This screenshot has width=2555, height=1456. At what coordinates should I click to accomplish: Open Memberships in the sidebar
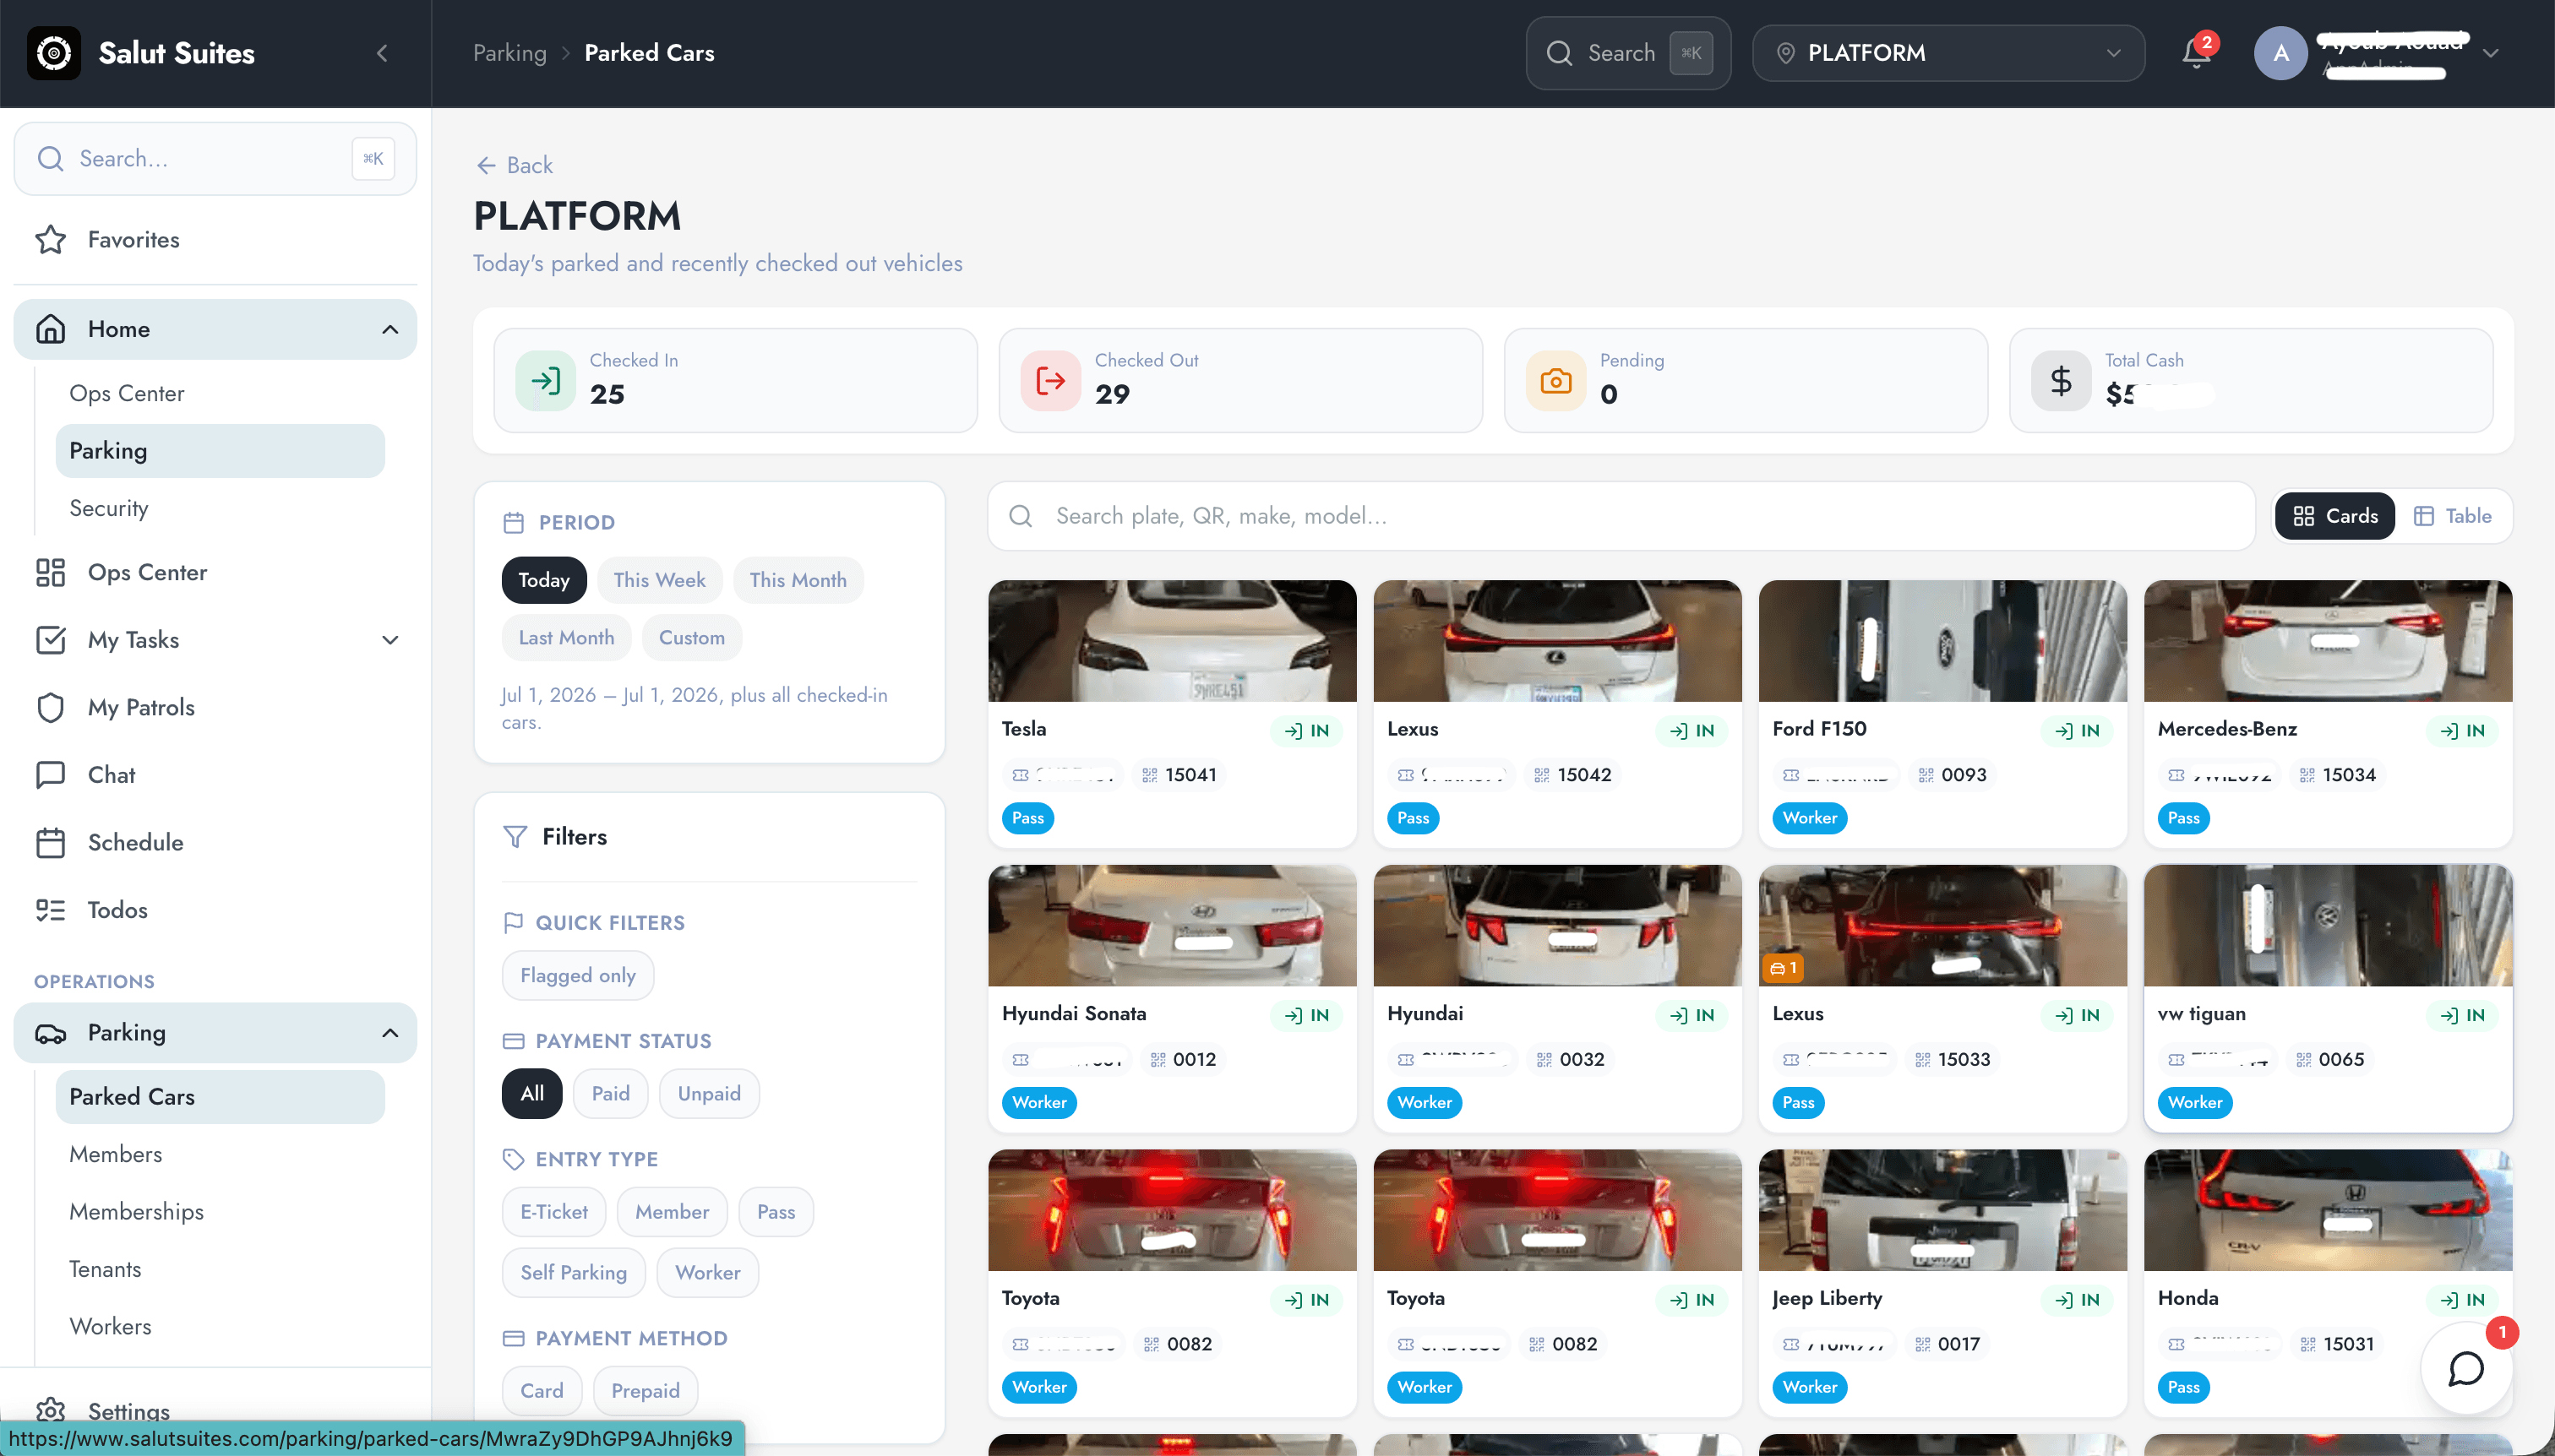point(137,1212)
